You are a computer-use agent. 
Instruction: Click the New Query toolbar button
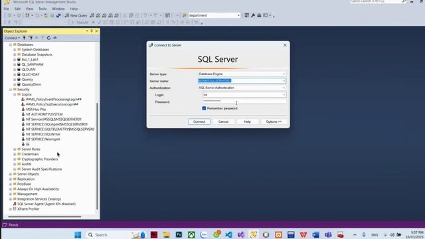click(76, 15)
